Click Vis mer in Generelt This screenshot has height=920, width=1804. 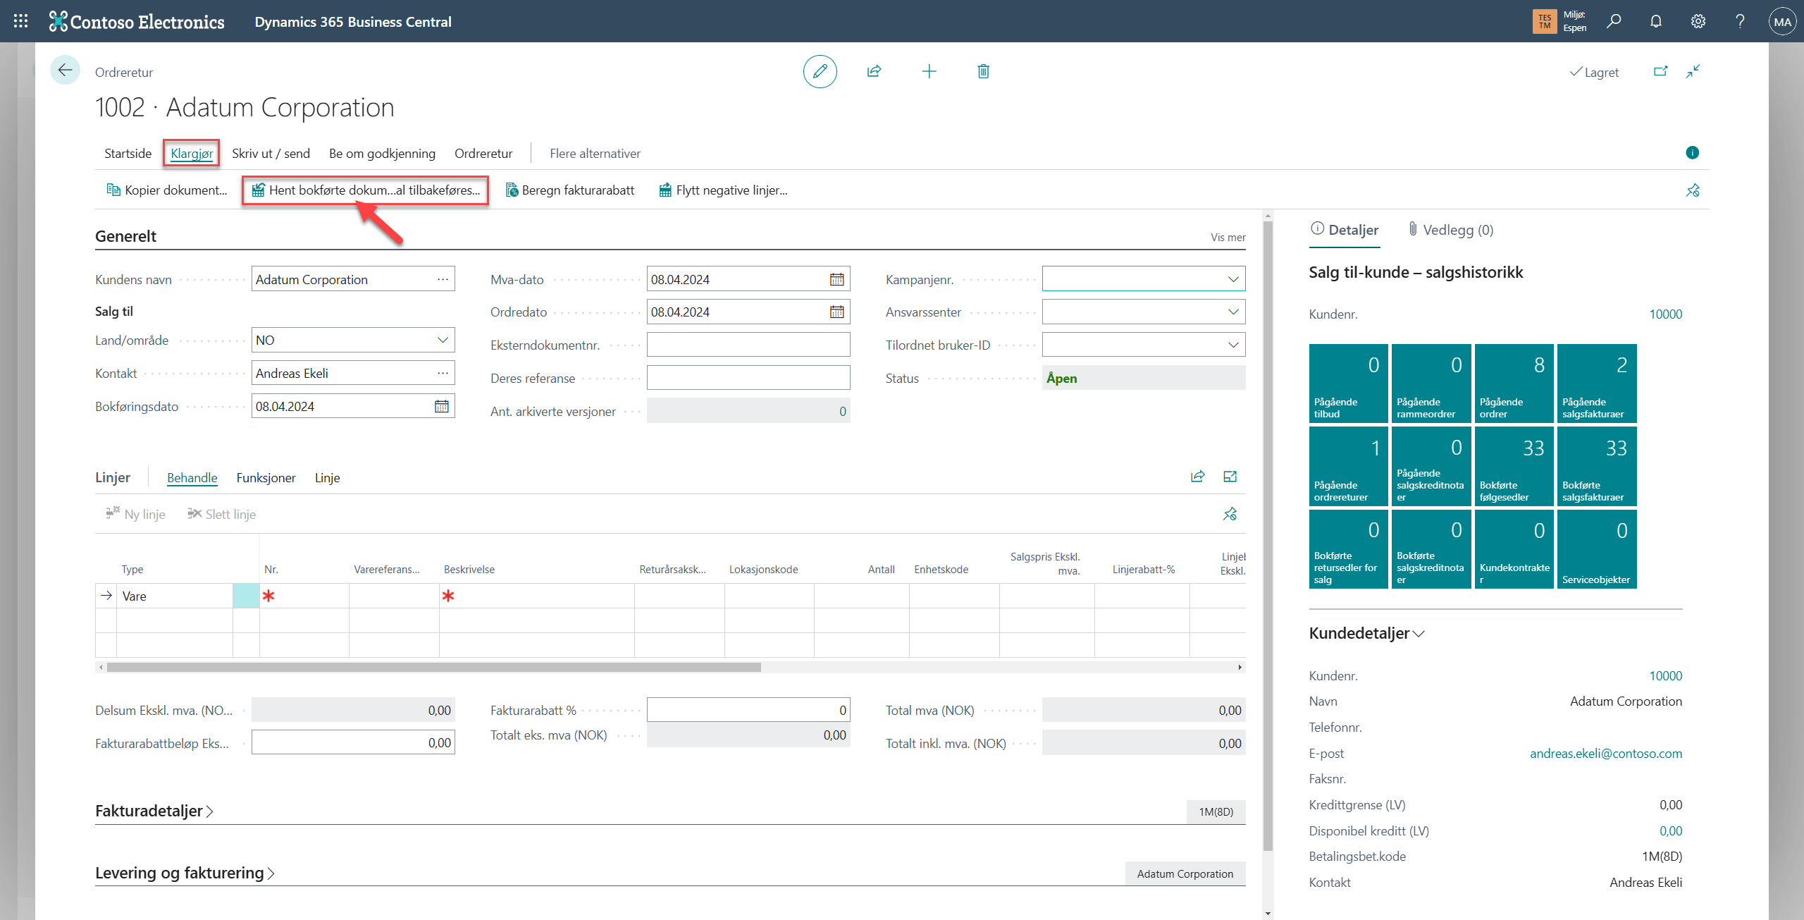tap(1228, 238)
